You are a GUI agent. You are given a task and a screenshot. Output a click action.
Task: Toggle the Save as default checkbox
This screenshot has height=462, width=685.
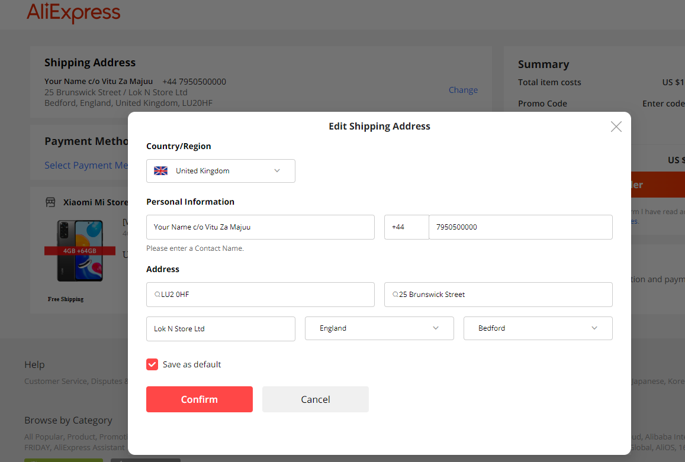pos(152,364)
